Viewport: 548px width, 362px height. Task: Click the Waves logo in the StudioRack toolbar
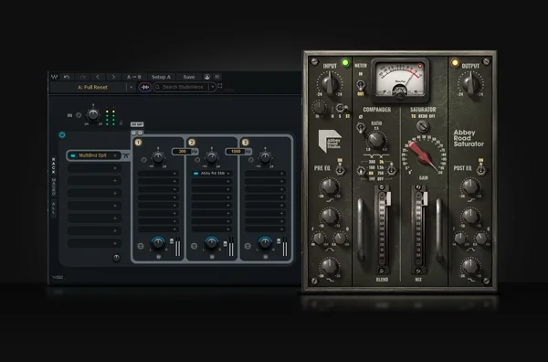[54, 77]
